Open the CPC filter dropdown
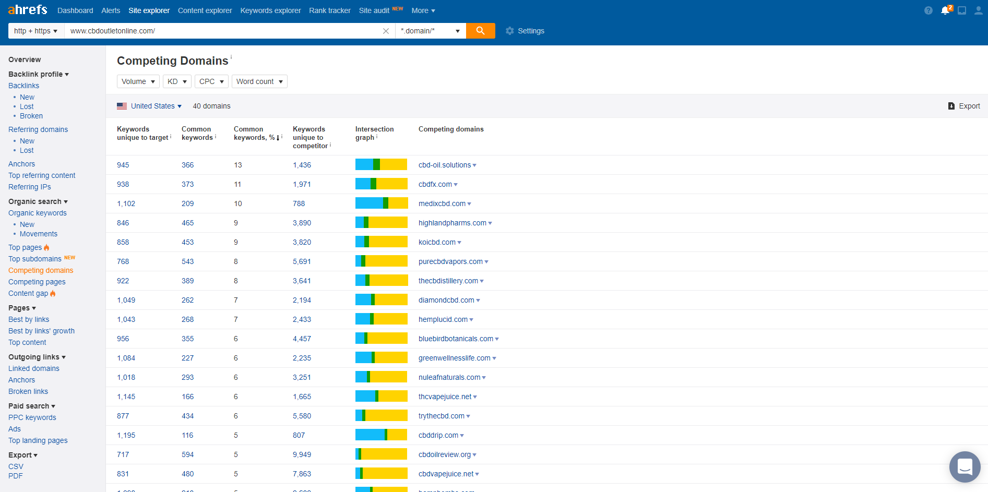988x492 pixels. [211, 81]
